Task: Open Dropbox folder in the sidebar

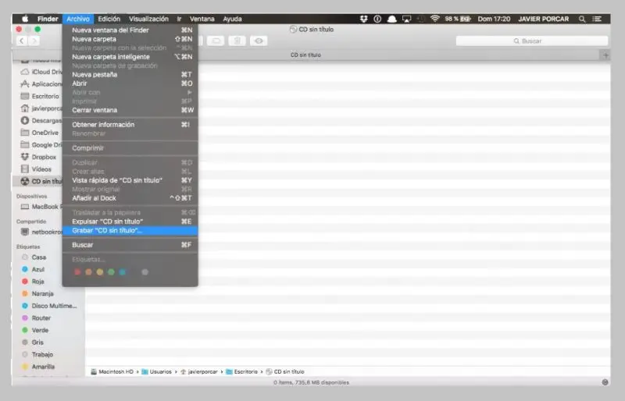Action: [38, 157]
